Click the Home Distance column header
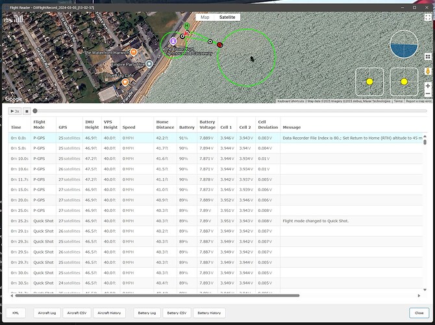This screenshot has width=435, height=325. 165,124
